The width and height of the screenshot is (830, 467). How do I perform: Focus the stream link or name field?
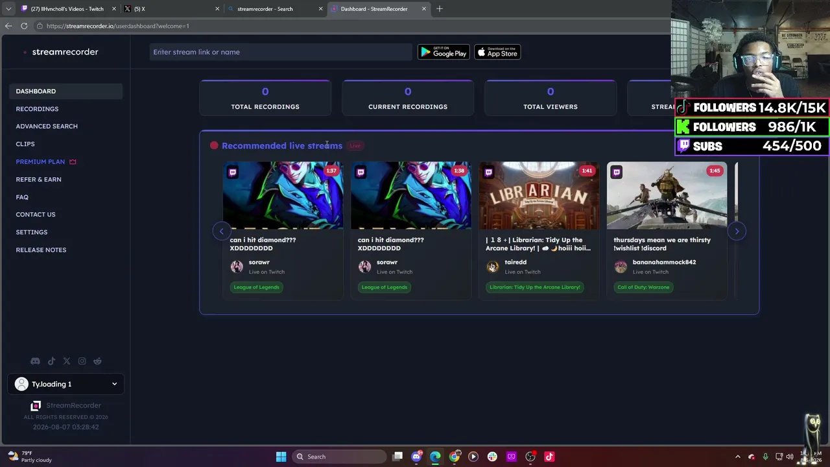click(280, 52)
